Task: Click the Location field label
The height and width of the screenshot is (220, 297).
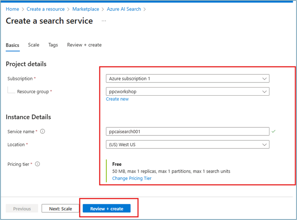Action: click(16, 145)
